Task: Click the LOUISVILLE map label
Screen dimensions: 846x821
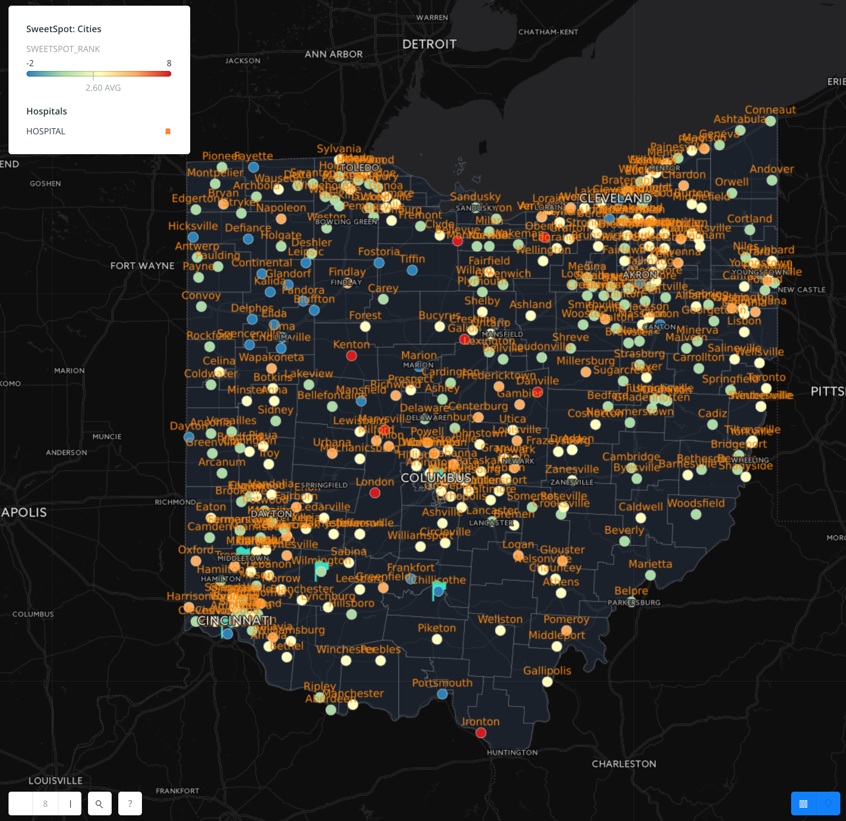Action: (55, 781)
